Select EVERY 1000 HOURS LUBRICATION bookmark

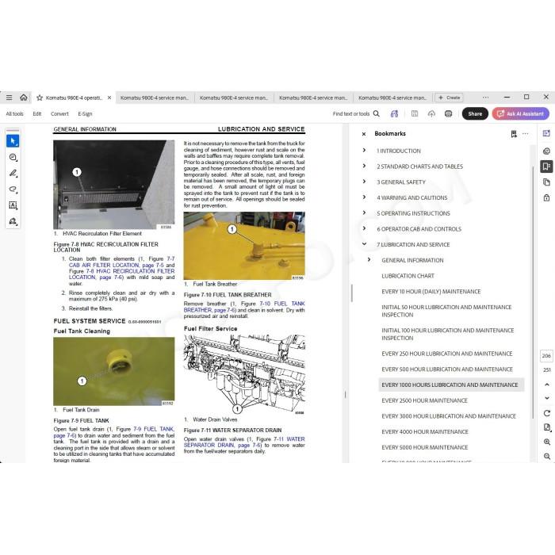tap(451, 385)
